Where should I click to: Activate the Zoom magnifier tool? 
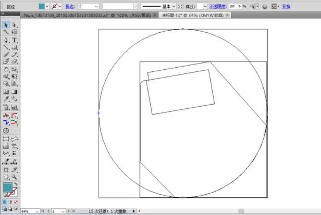click(x=14, y=177)
